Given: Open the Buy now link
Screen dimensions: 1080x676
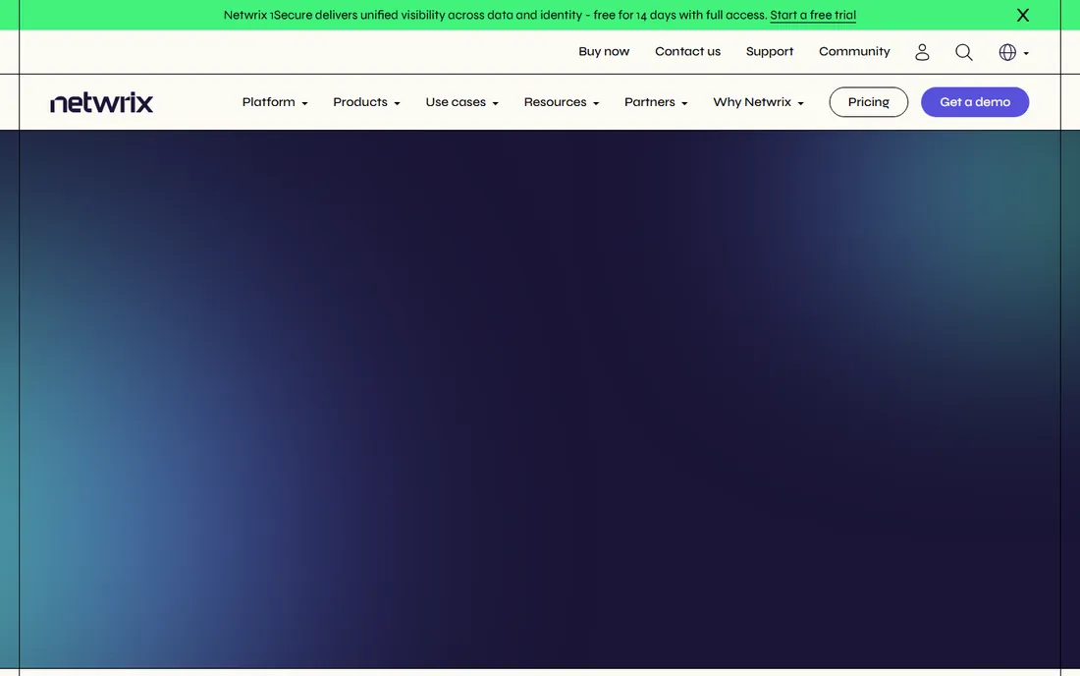Looking at the screenshot, I should 604,52.
